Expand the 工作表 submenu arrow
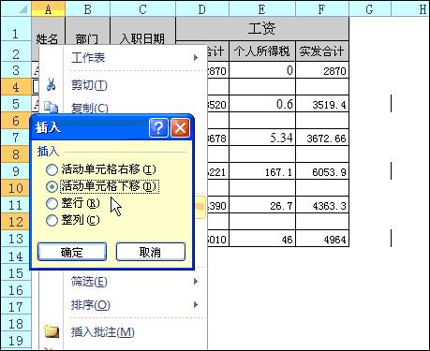Screen dimensions: 430x351 pos(196,57)
